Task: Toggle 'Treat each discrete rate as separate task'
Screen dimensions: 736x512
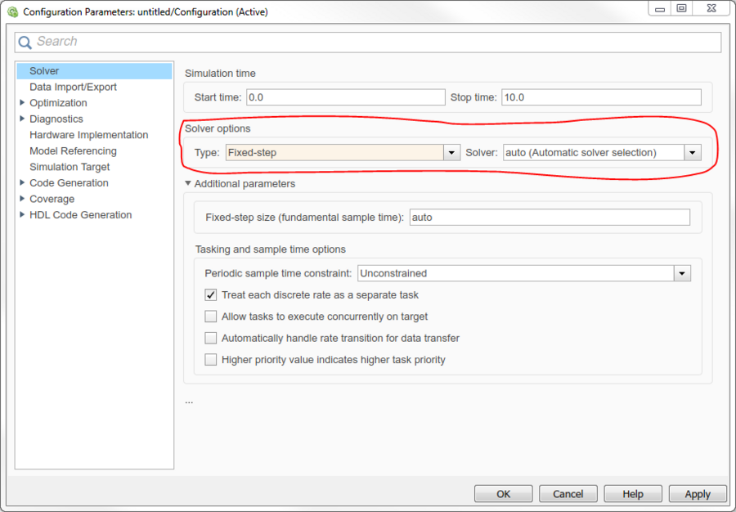Action: 211,294
